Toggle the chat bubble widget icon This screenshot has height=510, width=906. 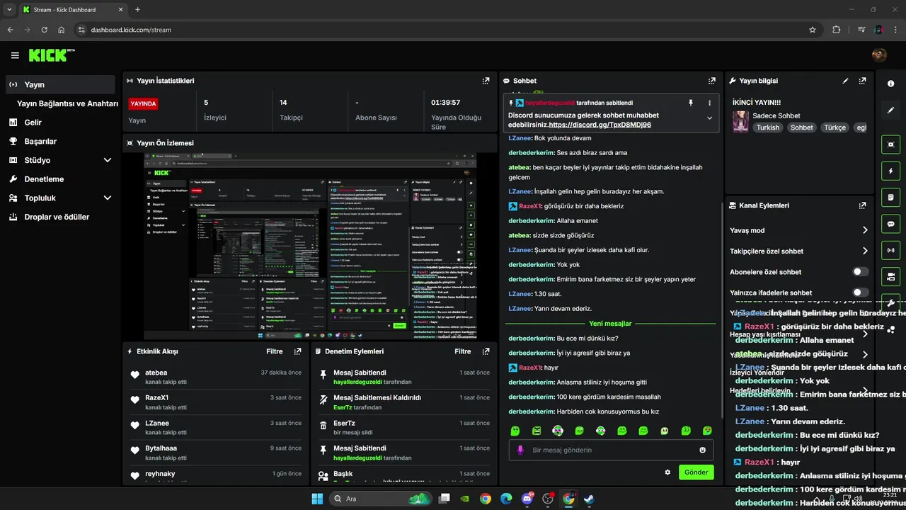click(891, 224)
